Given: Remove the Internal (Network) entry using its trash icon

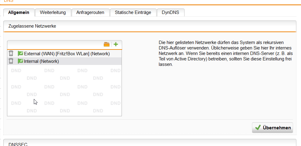Looking at the screenshot, I should [x=11, y=61].
